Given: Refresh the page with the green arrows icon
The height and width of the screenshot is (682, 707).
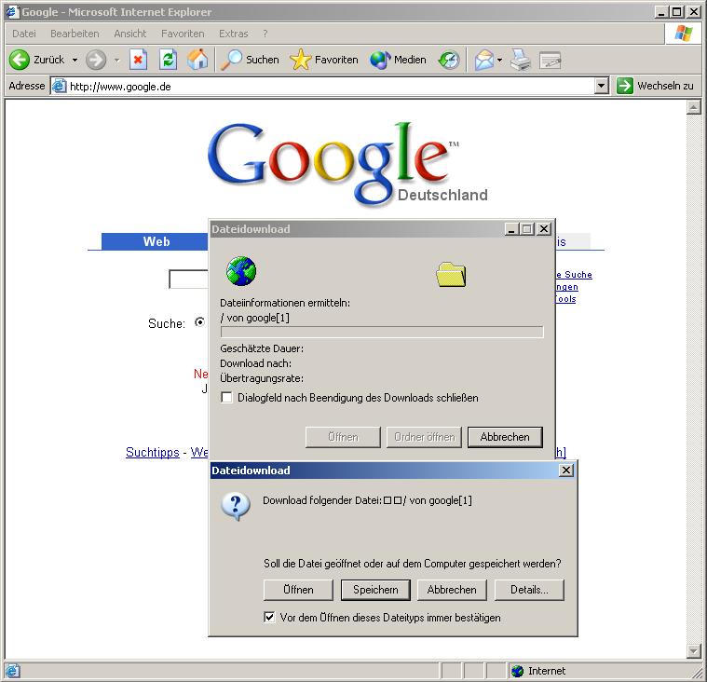Looking at the screenshot, I should click(x=168, y=60).
